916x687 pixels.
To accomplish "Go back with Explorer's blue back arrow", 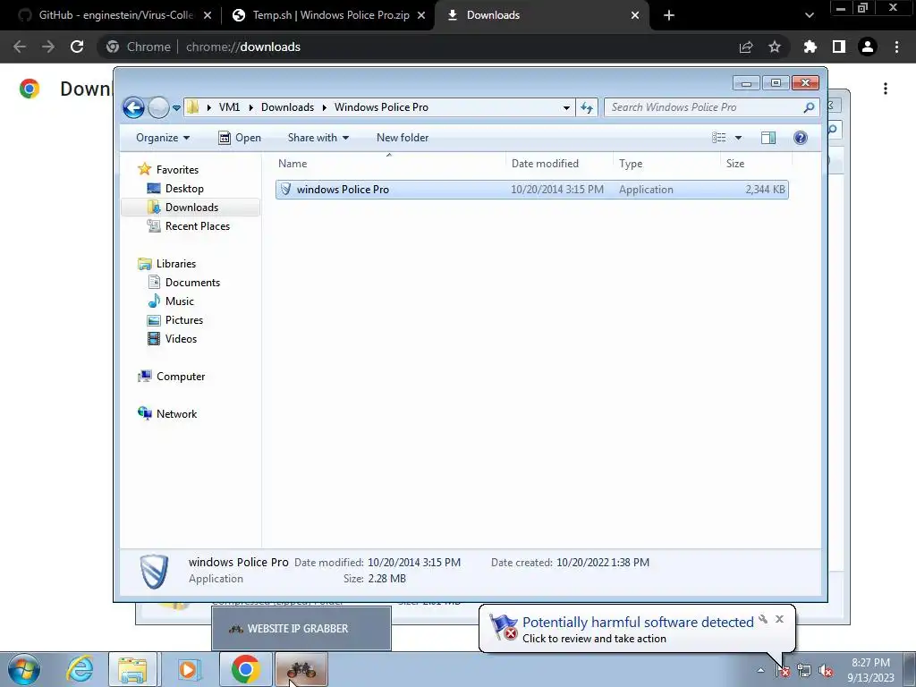I will (x=133, y=107).
